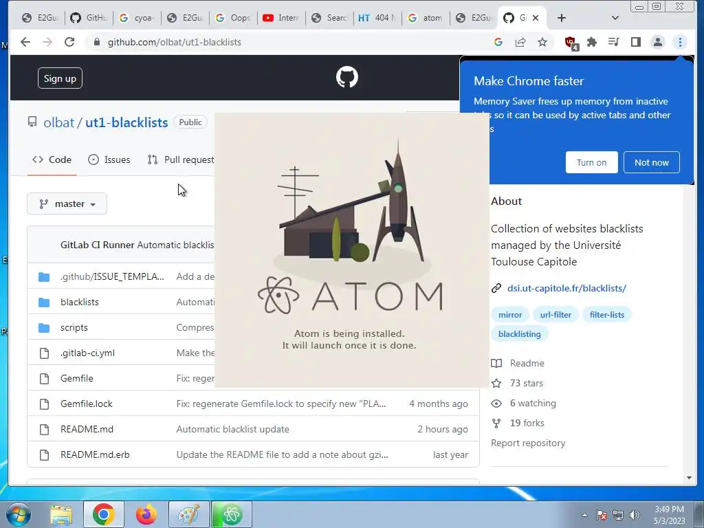Open the blacklists folder
Screen dimensions: 704x528
pos(80,302)
